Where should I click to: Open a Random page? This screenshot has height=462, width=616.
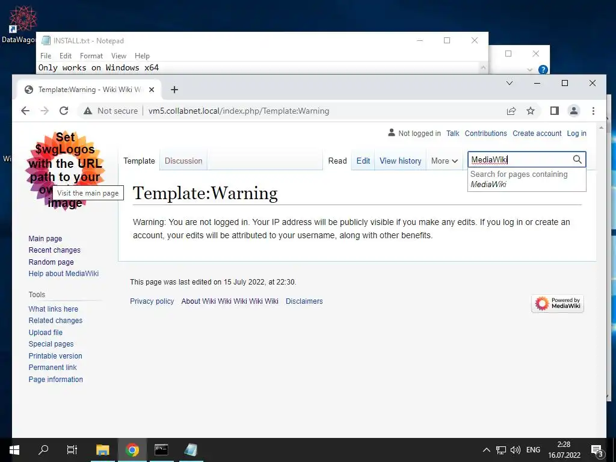(x=51, y=262)
